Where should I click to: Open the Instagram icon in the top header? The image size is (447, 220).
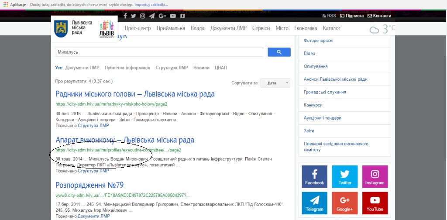[143, 16]
